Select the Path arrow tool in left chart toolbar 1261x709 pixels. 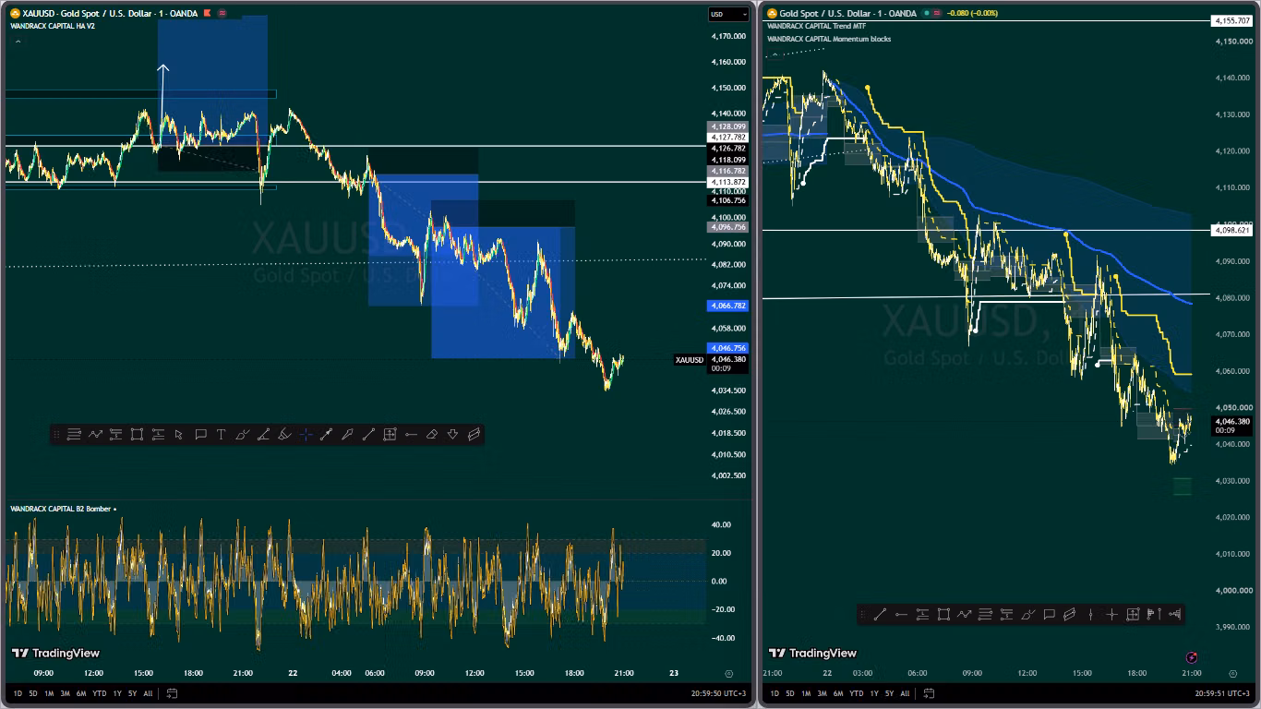tap(95, 434)
